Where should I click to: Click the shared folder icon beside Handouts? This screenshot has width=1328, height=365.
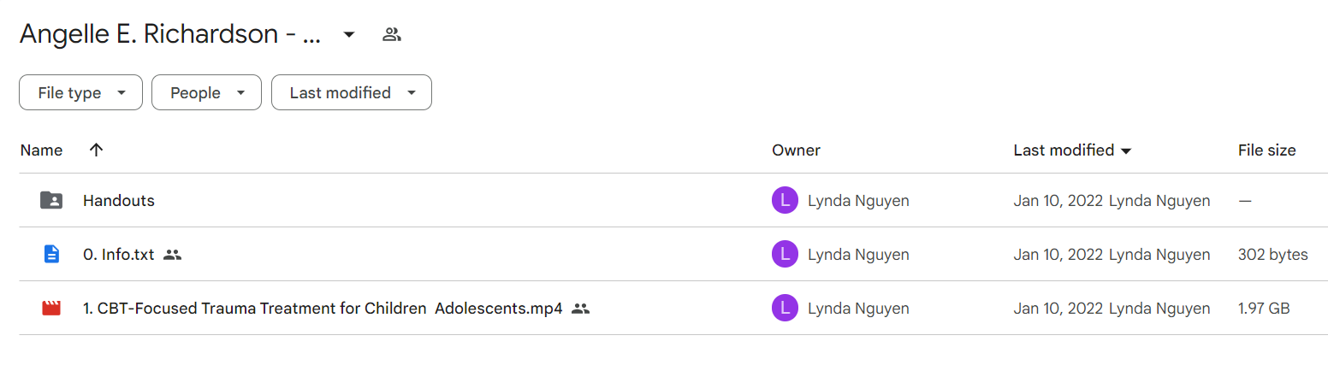51,201
